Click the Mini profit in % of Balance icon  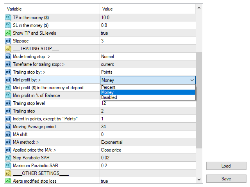pyautogui.click(x=8, y=95)
